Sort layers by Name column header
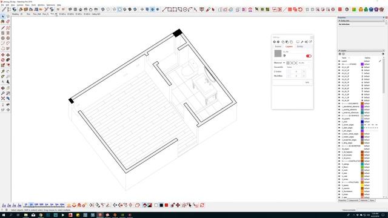This screenshot has width=388, height=218. [x=344, y=58]
